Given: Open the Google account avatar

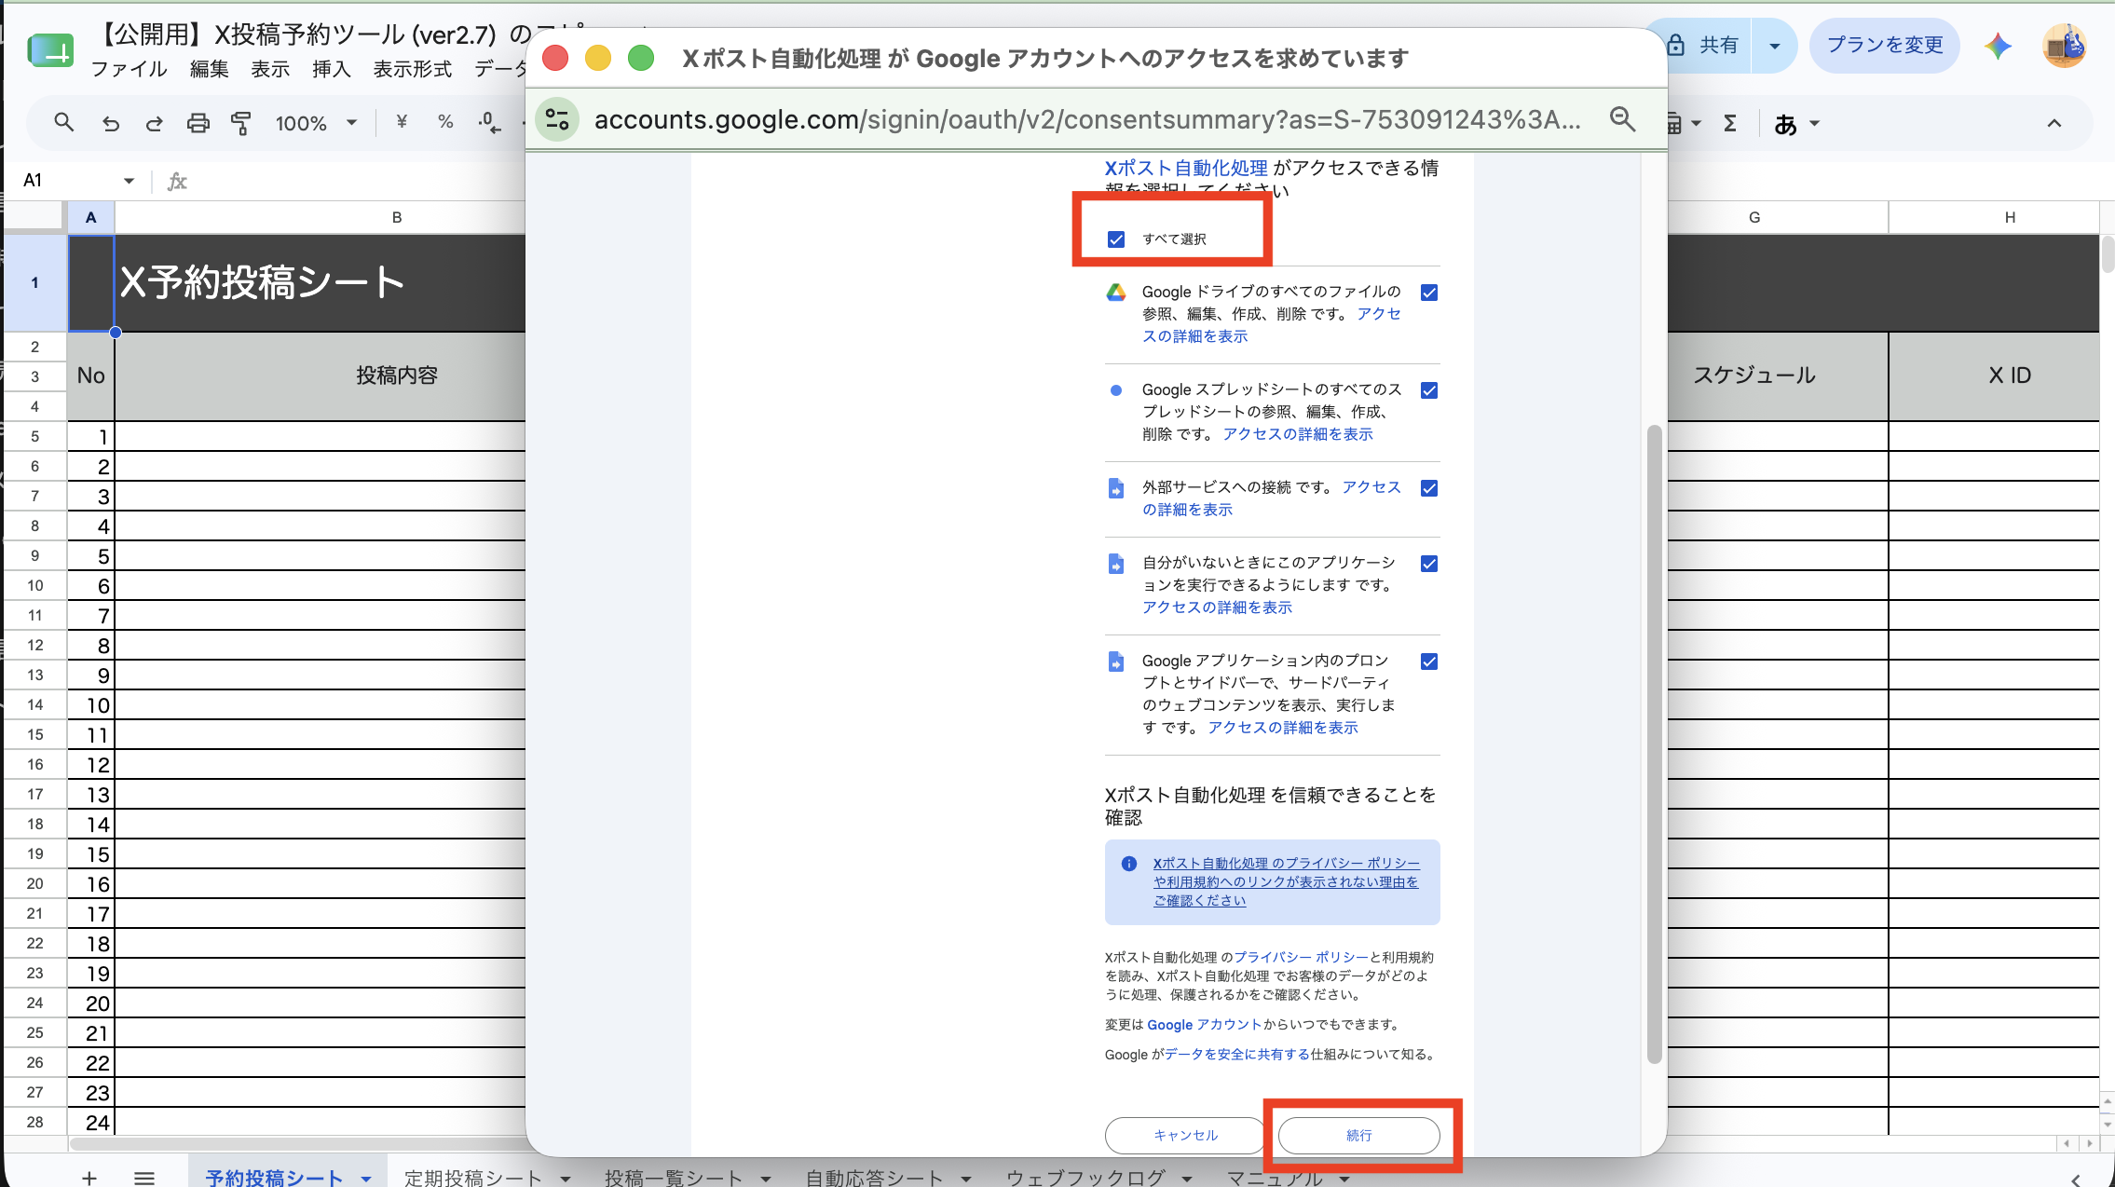Looking at the screenshot, I should click(2064, 46).
